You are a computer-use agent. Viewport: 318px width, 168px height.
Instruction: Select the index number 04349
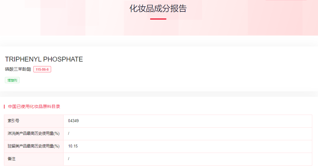[x=74, y=121]
